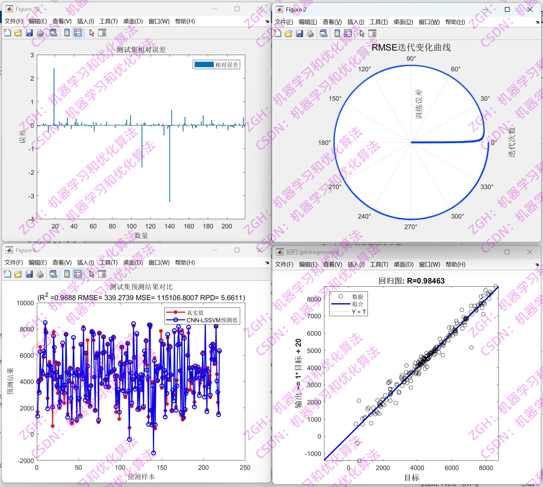This screenshot has width=543, height=487.
Task: Open 帮助(H) menu in Figure 10
Action: 185,21
